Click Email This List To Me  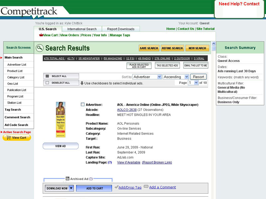pos(196,65)
